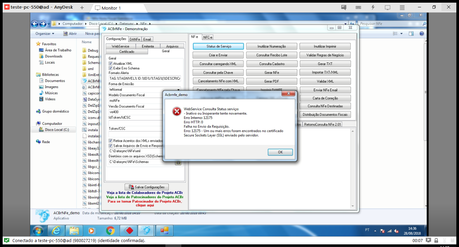Click the Validar XML button
Screen dimensions: 459x247
pos(325,81)
